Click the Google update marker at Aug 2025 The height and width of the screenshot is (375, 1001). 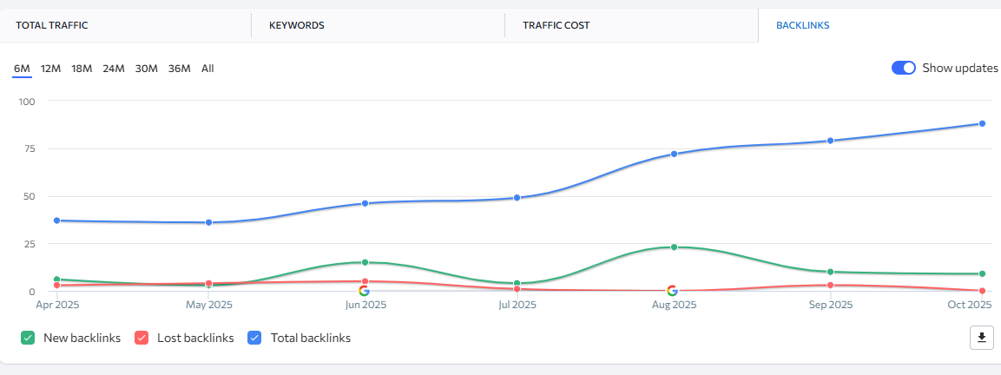coord(672,291)
